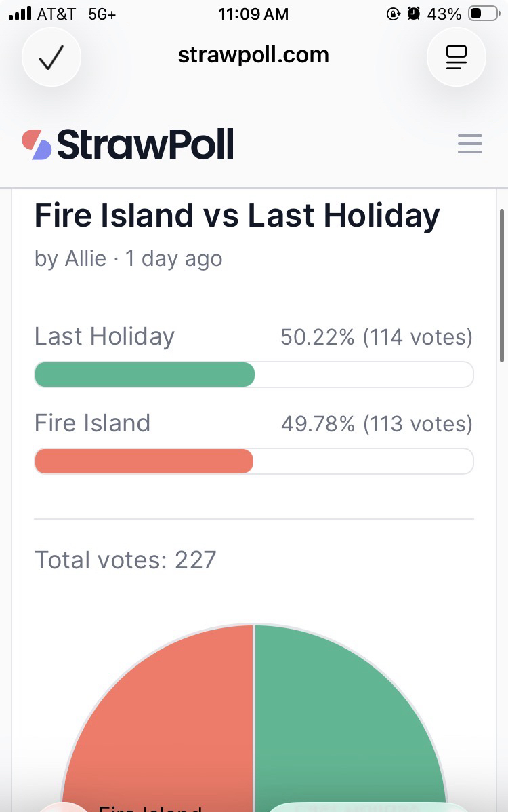Click the poll title Fire Island vs Last Holiday
The image size is (508, 812).
[237, 216]
